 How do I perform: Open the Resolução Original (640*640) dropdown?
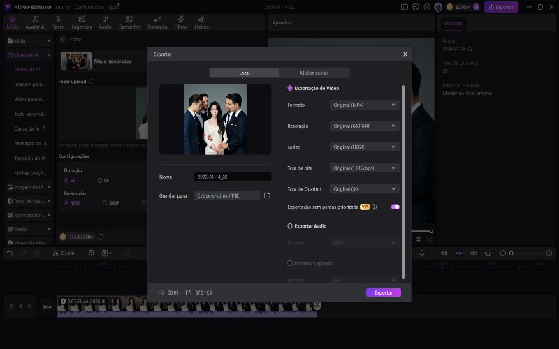[364, 126]
